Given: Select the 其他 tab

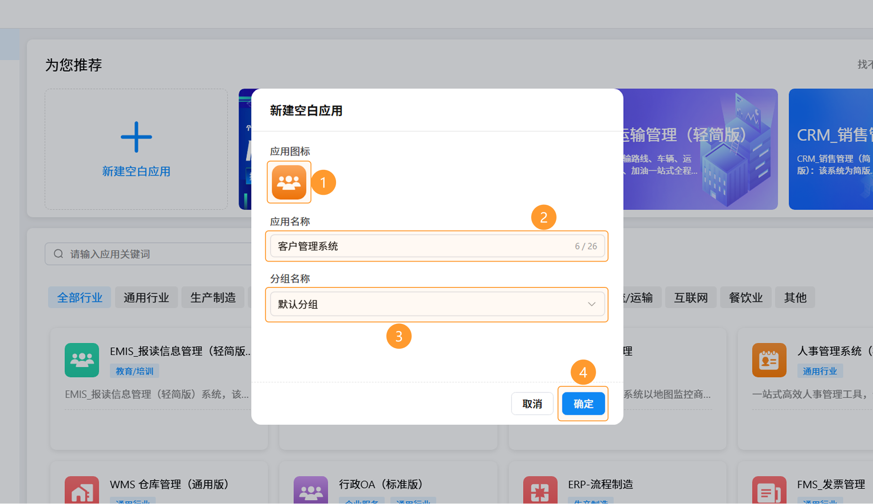Looking at the screenshot, I should (795, 297).
